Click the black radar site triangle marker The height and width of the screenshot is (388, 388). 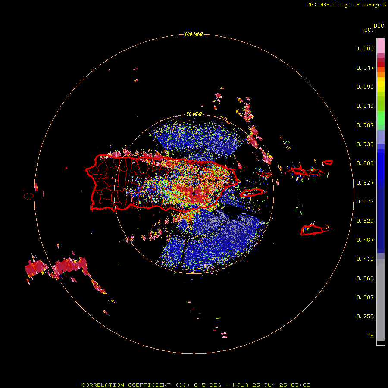(x=194, y=193)
